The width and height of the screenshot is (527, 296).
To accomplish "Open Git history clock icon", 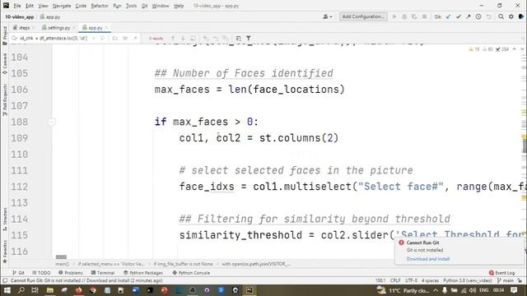I will (x=478, y=16).
